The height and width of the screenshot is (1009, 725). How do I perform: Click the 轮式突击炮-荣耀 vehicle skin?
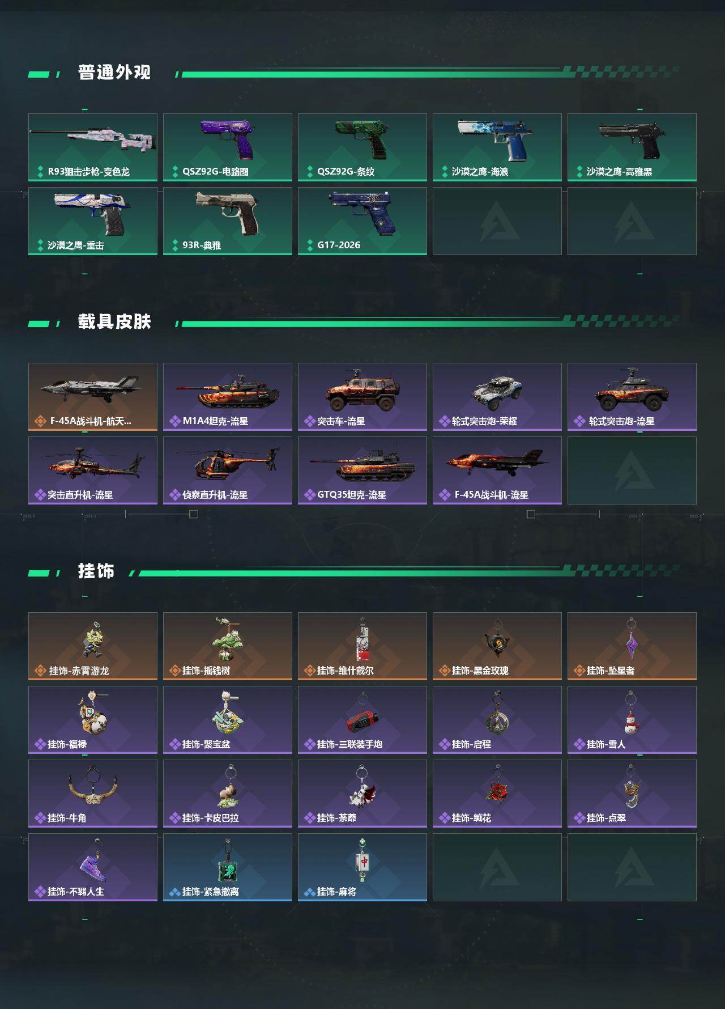(x=497, y=397)
